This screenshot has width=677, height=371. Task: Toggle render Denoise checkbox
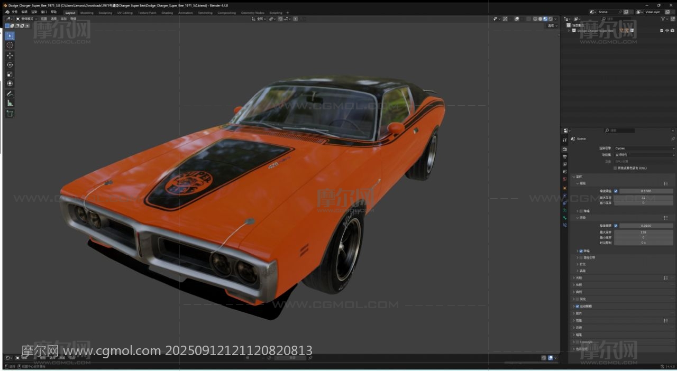(x=581, y=251)
